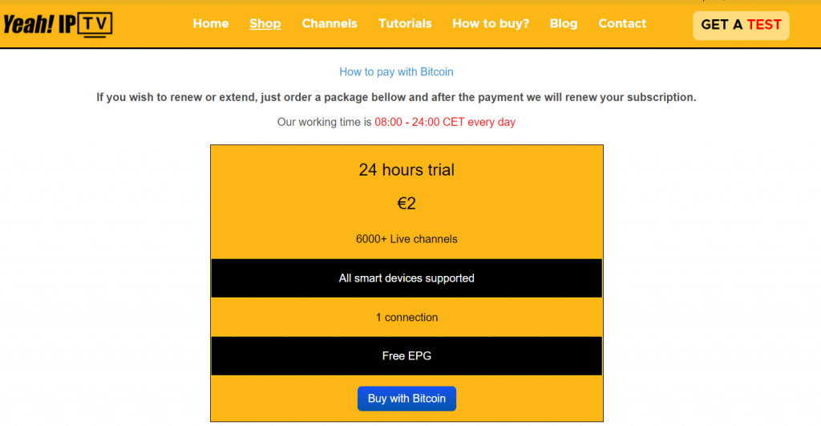
Task: Visit the Blog section
Action: pyautogui.click(x=564, y=23)
